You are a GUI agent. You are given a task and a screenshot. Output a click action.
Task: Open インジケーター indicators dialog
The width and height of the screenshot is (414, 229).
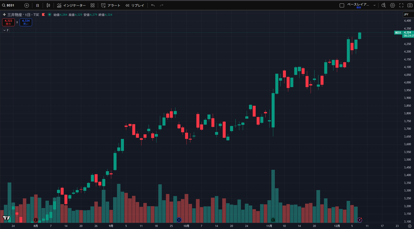71,6
